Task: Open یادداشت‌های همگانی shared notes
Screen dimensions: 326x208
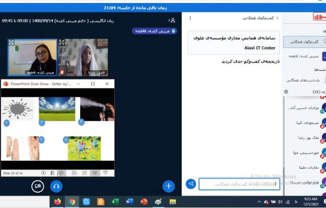Action: click(305, 80)
